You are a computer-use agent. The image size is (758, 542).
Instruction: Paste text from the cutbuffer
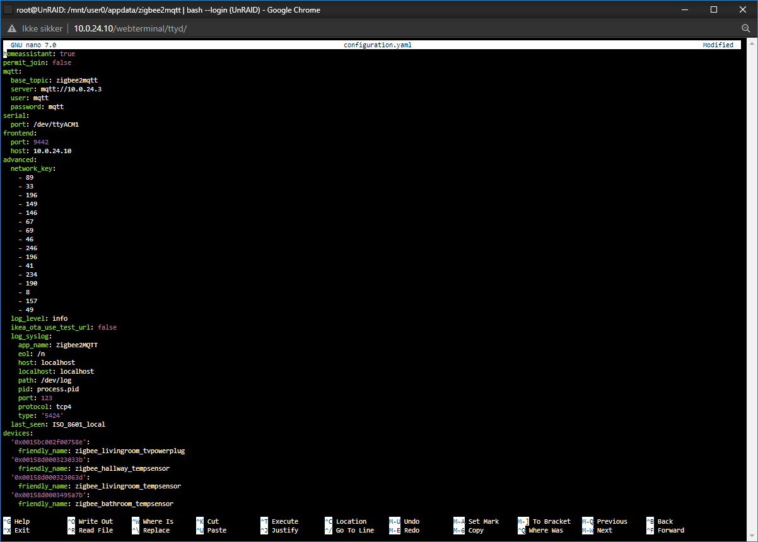214,530
